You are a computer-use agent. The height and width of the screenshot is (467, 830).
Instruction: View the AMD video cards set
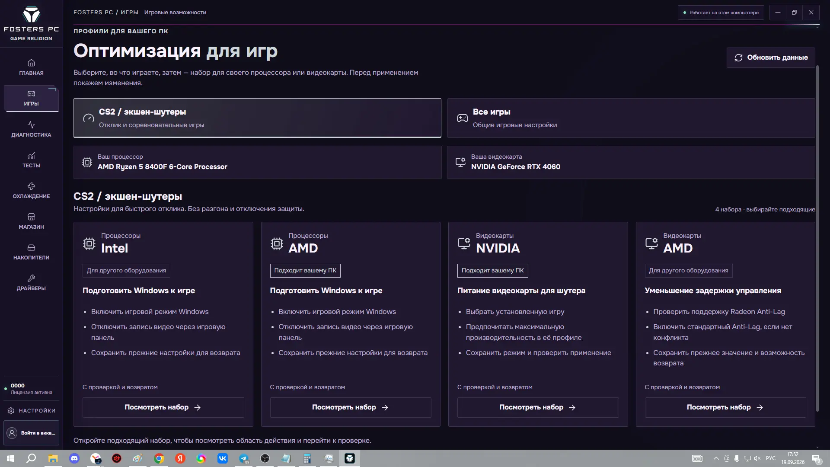pyautogui.click(x=725, y=407)
